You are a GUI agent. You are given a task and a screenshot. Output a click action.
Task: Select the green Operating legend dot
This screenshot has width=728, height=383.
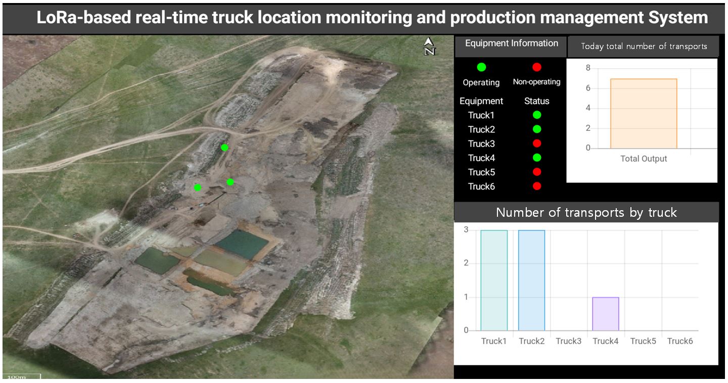(x=481, y=67)
